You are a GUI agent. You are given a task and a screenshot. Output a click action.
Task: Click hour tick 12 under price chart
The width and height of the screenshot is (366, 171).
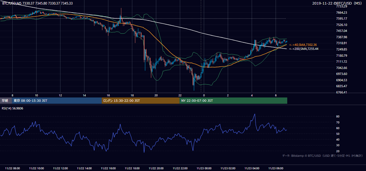coord(60,95)
